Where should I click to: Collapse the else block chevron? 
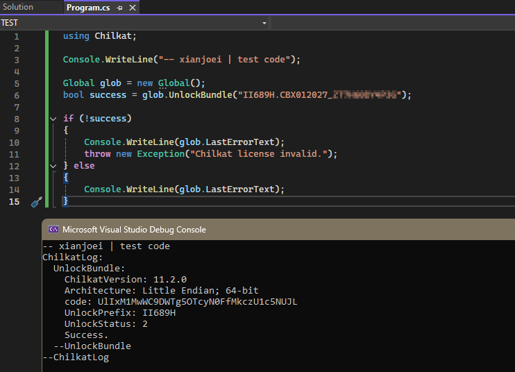(53, 166)
